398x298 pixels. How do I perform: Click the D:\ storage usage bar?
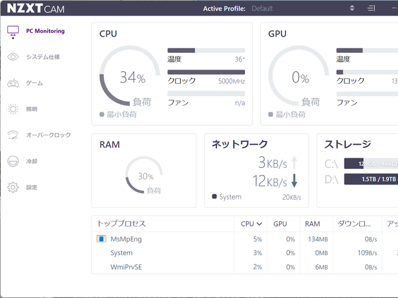point(370,179)
